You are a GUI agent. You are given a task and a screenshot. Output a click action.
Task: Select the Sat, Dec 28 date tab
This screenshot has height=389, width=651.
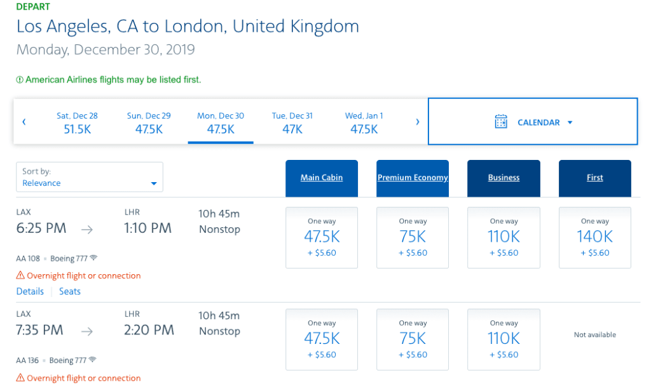77,122
